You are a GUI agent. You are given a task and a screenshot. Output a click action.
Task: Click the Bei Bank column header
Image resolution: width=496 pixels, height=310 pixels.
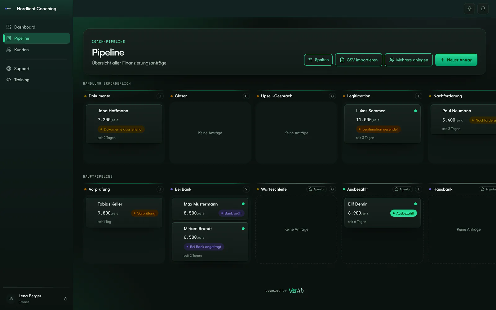[183, 189]
